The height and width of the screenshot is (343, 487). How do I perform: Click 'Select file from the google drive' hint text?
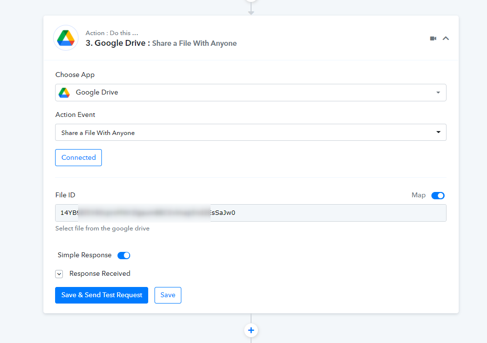102,229
